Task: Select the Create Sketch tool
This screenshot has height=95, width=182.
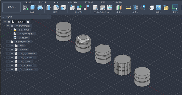Action: point(26,8)
